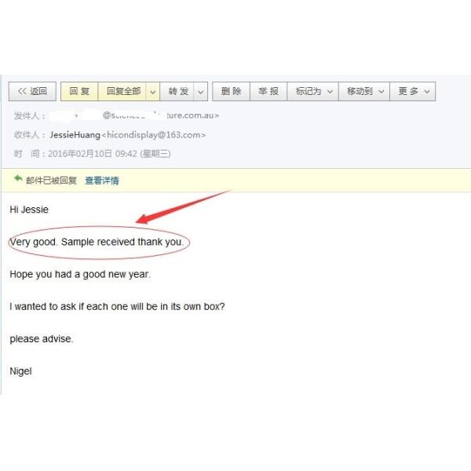Open the 查看详情 details link

pyautogui.click(x=102, y=181)
